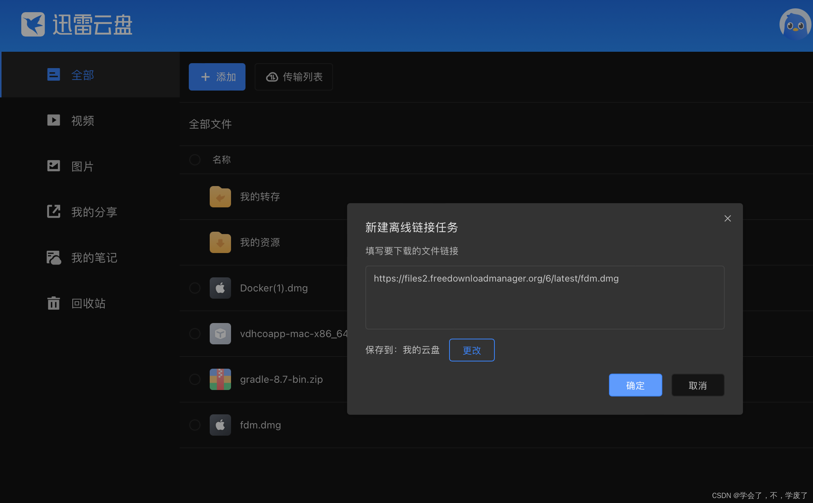813x503 pixels.
Task: Click the gradle-8.7-bin.zip archive icon
Action: [220, 379]
